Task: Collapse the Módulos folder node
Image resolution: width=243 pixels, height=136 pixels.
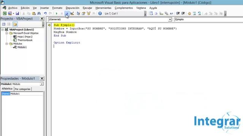Action: click(x=7, y=44)
